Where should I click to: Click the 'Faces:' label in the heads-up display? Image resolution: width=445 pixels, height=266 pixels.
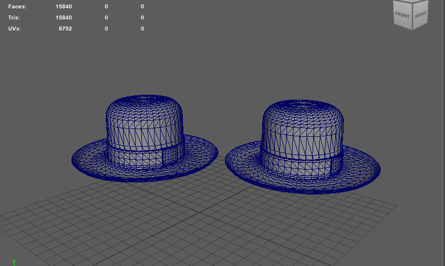coord(17,6)
